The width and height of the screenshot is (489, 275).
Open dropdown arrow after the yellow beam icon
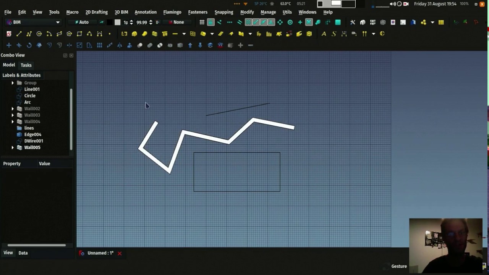tap(184, 34)
